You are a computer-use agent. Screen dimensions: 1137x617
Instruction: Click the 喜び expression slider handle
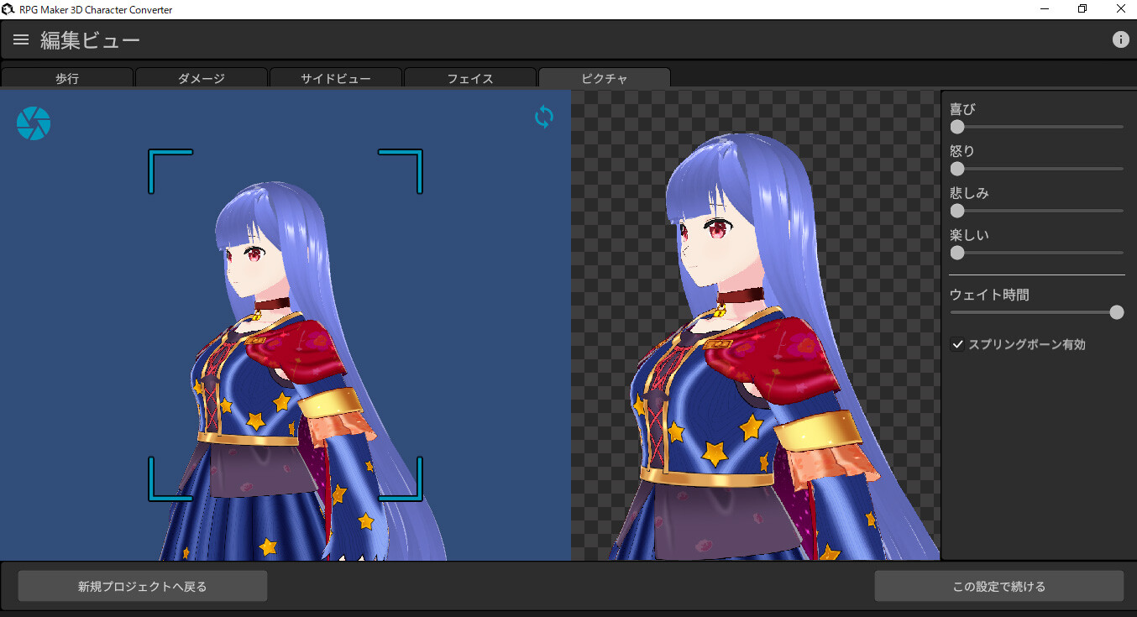(x=956, y=127)
